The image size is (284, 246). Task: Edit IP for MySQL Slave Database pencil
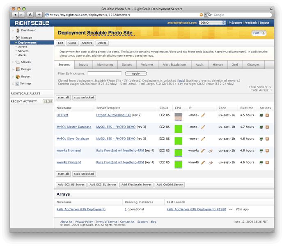tap(203, 139)
